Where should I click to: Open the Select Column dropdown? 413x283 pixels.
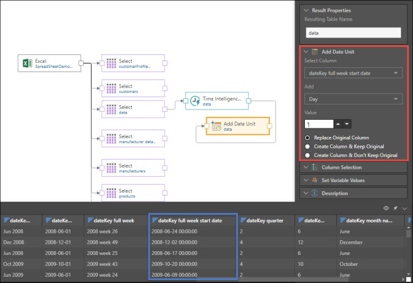[x=353, y=73]
